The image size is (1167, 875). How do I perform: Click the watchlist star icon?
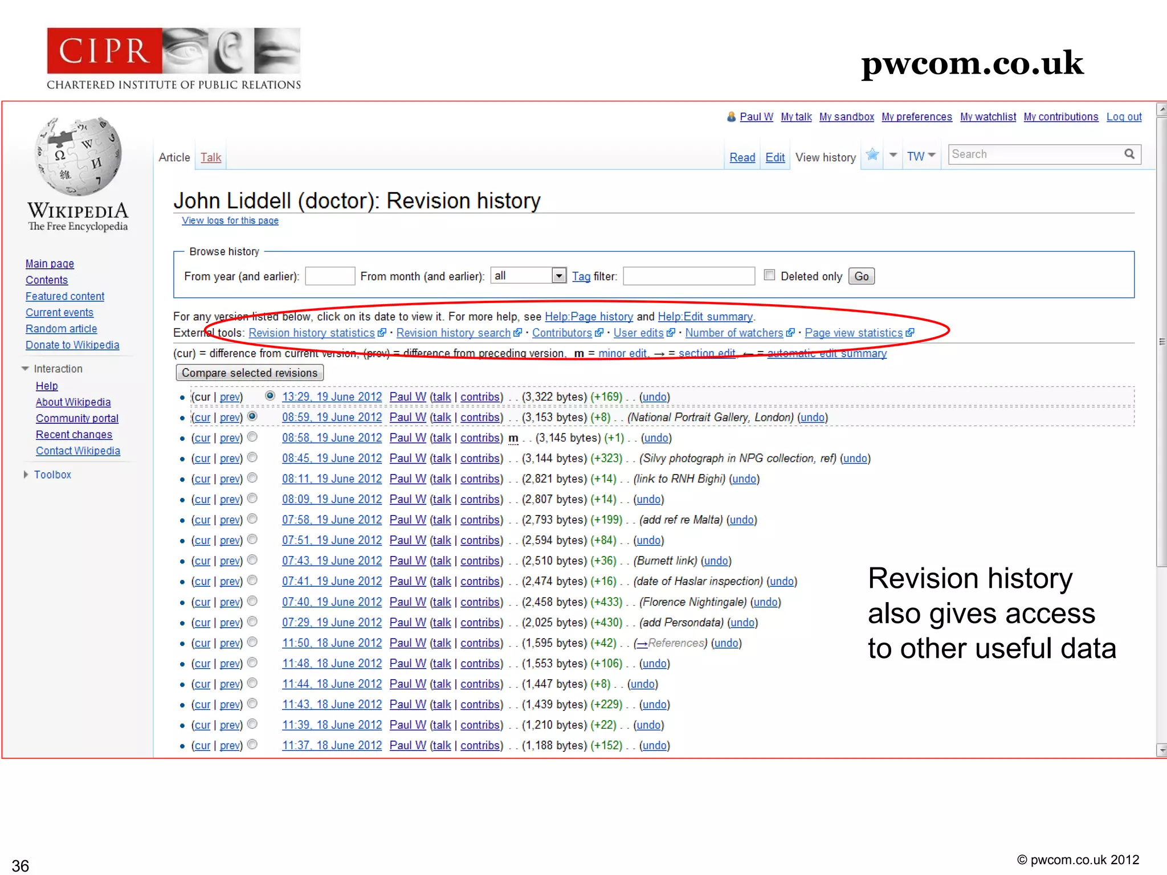click(872, 155)
